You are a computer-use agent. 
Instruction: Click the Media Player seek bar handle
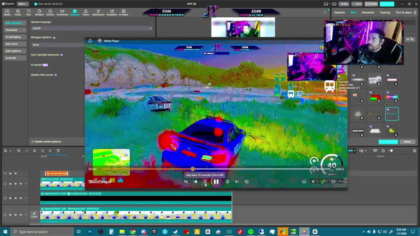coord(193,169)
